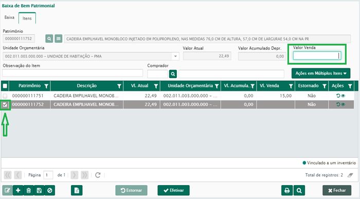Go to first page of results
The height and width of the screenshot is (199, 360).
tap(8, 175)
